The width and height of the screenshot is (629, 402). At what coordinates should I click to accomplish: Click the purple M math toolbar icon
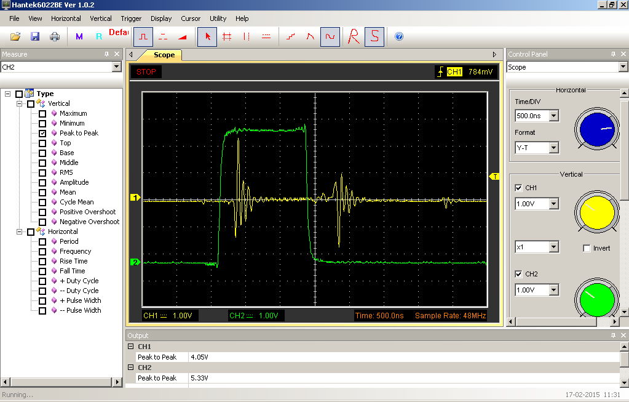(79, 36)
